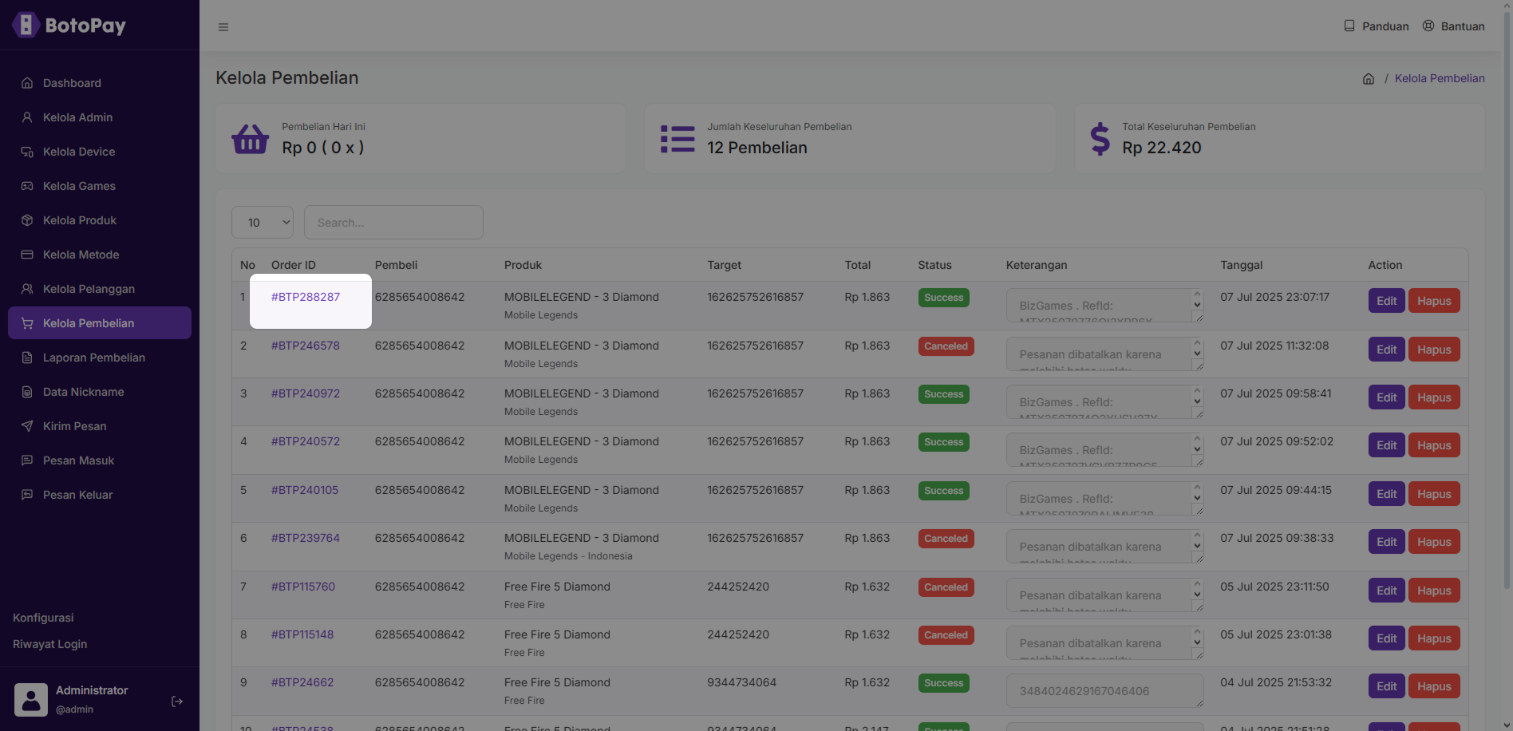Open Bantuan help lifebuoy icon
Screen dimensions: 1513x731
(1428, 26)
